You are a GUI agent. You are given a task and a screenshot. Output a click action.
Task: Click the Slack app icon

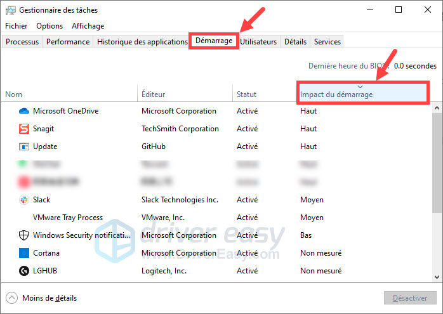tap(24, 200)
